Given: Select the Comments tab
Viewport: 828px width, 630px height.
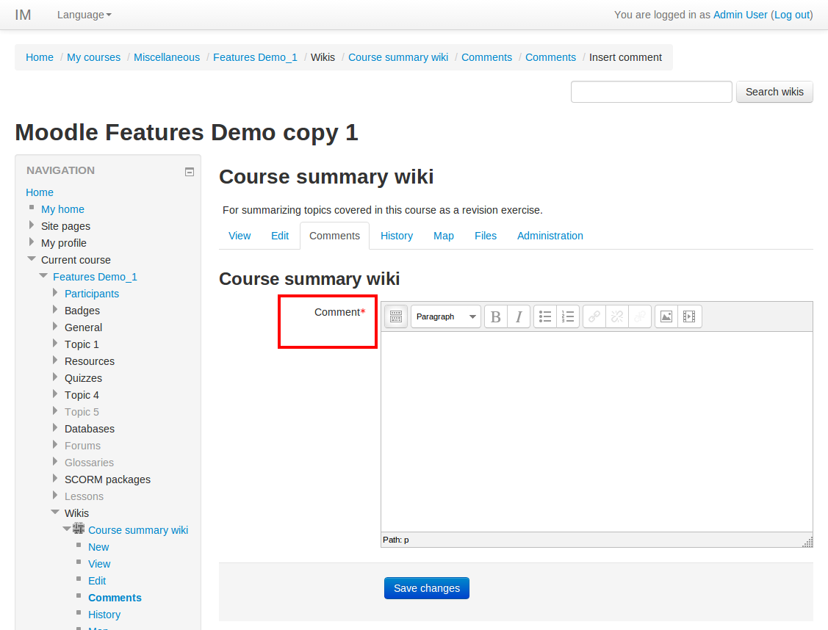Looking at the screenshot, I should coord(334,236).
